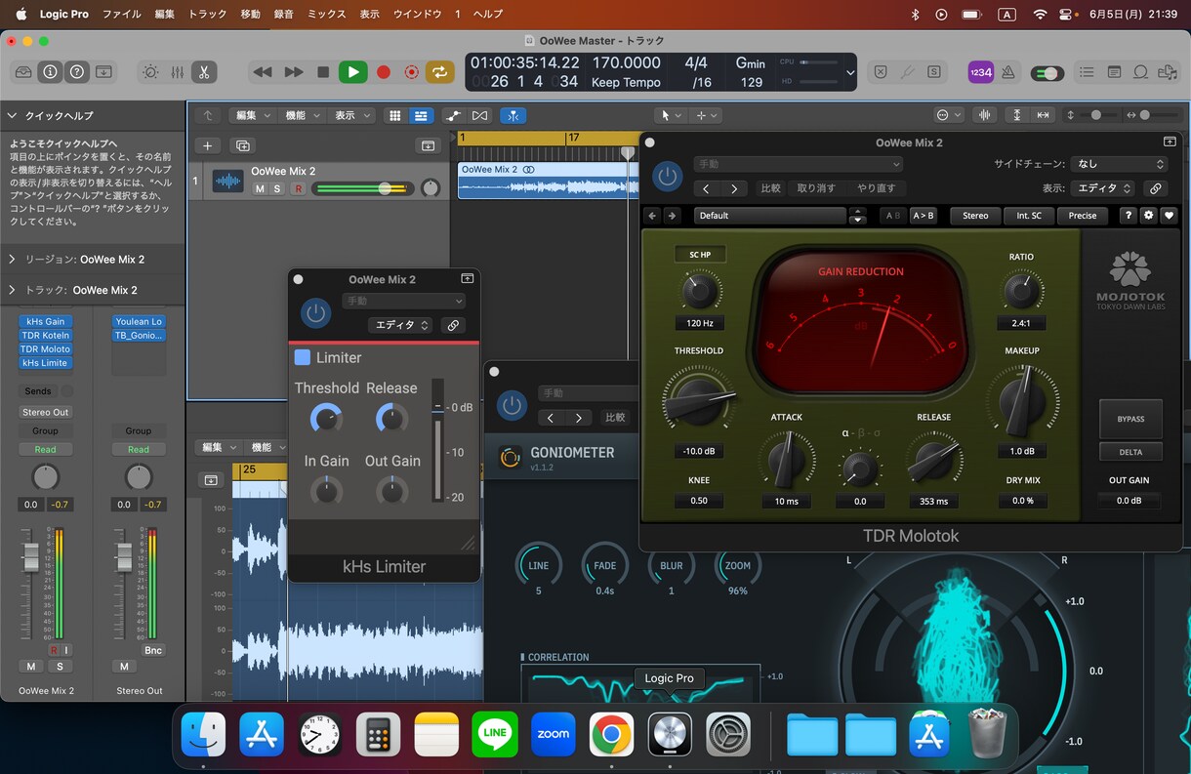Expand the トラック: OoWee Mix 2 section
This screenshot has width=1191, height=774.
pos(13,290)
